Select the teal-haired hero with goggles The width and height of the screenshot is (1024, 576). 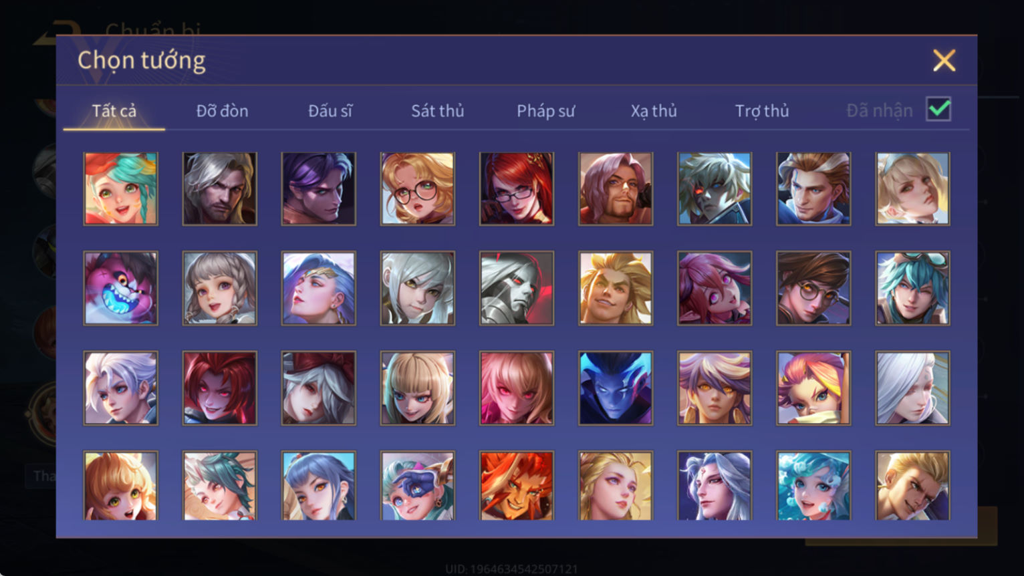coord(912,288)
